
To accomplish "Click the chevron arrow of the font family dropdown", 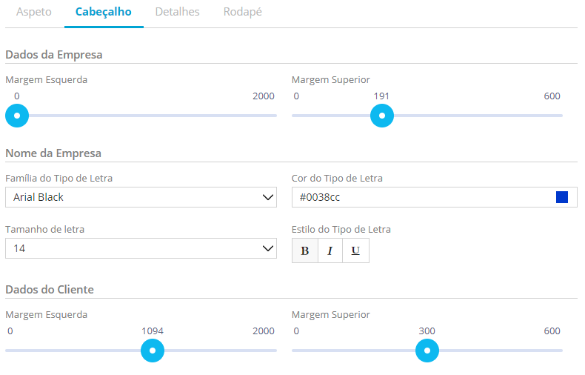I will [x=269, y=197].
